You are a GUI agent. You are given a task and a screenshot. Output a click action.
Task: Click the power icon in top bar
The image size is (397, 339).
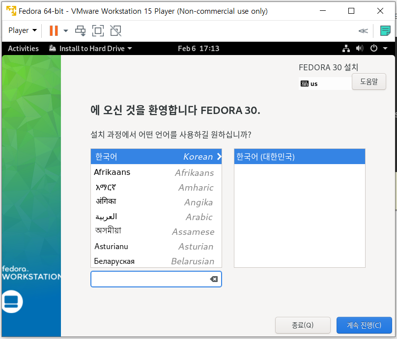[374, 48]
